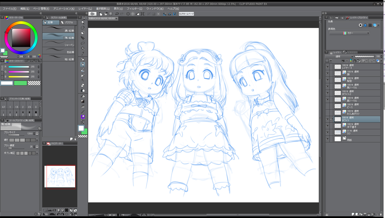Show the hidden ピース layer
This screenshot has width=385, height=218.
coord(327,106)
